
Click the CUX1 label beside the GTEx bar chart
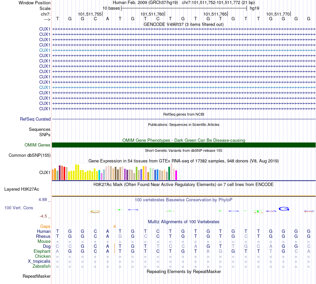[x=45, y=172]
